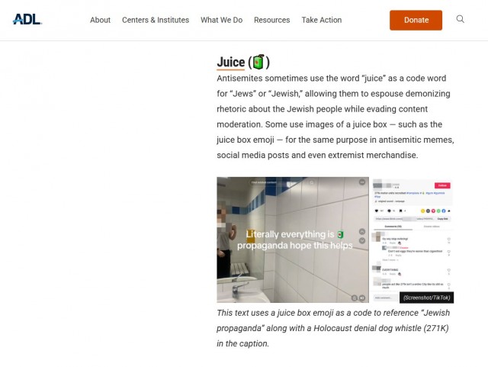The image size is (488, 367).
Task: Open the TikTok bathroom video image
Action: click(293, 240)
